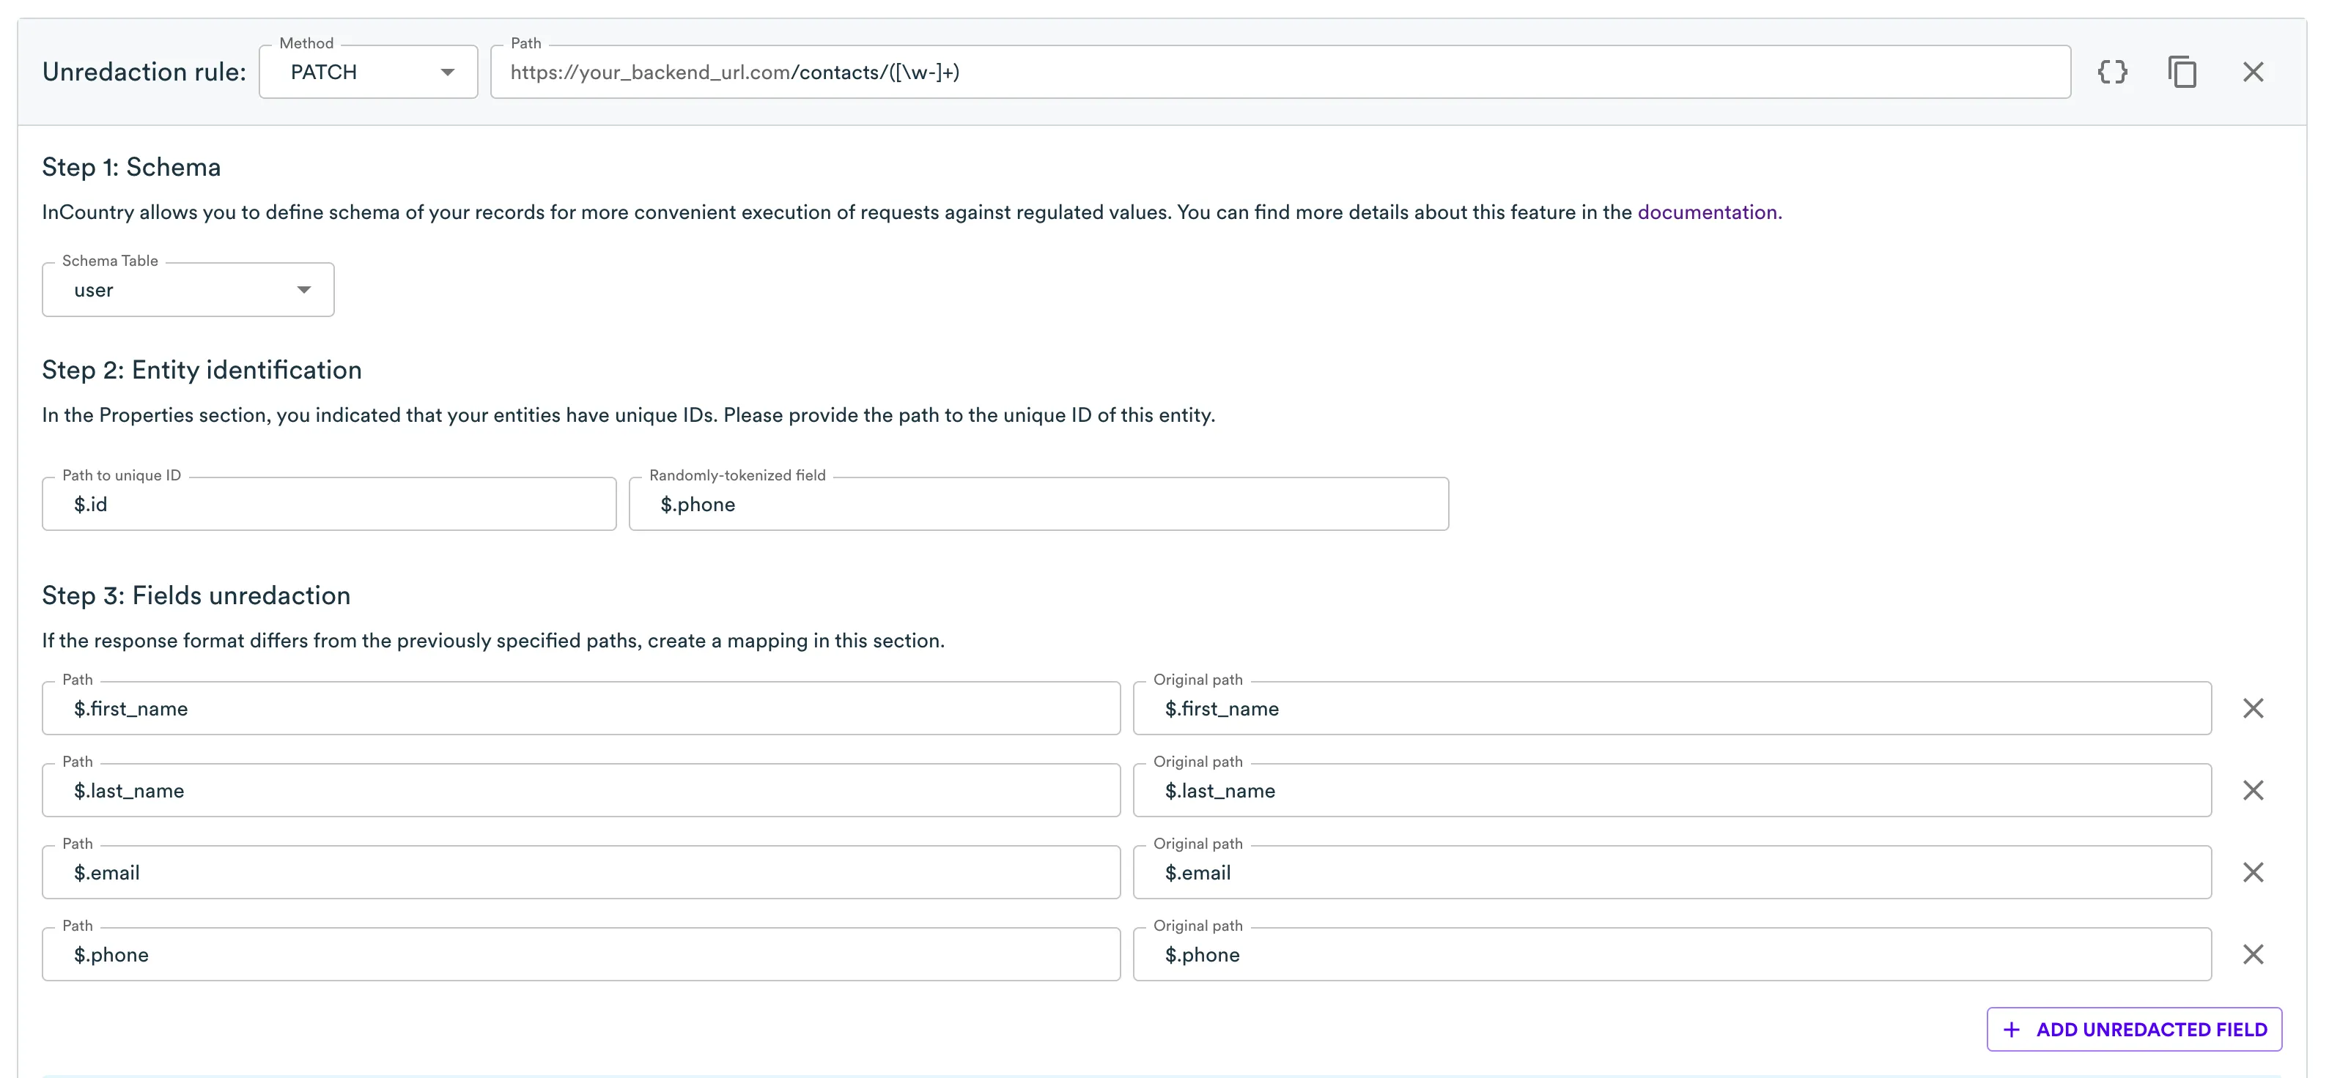Remove the first_name unredacted field row
The height and width of the screenshot is (1078, 2329).
pyautogui.click(x=2252, y=708)
